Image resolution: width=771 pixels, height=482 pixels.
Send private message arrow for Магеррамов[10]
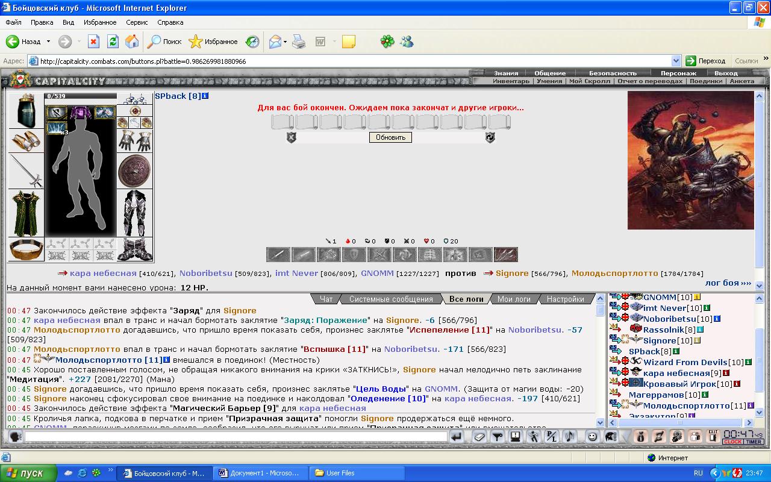point(616,395)
